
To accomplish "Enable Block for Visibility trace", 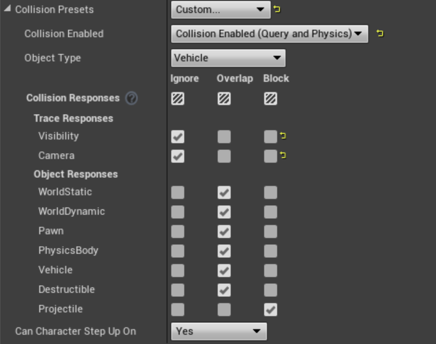I will tap(270, 136).
